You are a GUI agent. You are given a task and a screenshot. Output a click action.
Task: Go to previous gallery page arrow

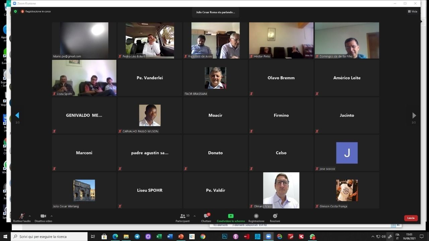coord(17,115)
